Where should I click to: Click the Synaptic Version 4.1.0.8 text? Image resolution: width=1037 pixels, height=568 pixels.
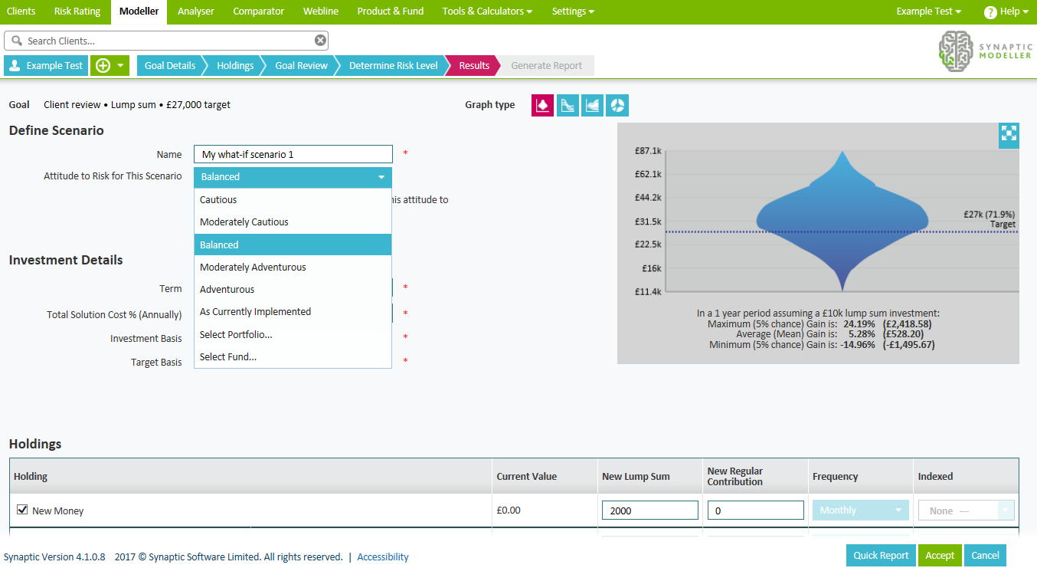(54, 557)
